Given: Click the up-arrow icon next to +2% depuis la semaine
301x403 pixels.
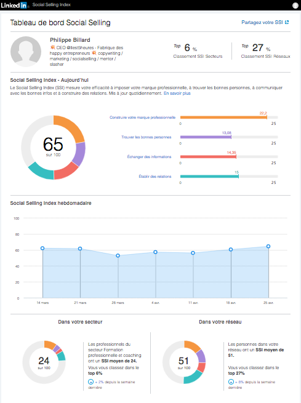Looking at the screenshot, I should [90, 382].
